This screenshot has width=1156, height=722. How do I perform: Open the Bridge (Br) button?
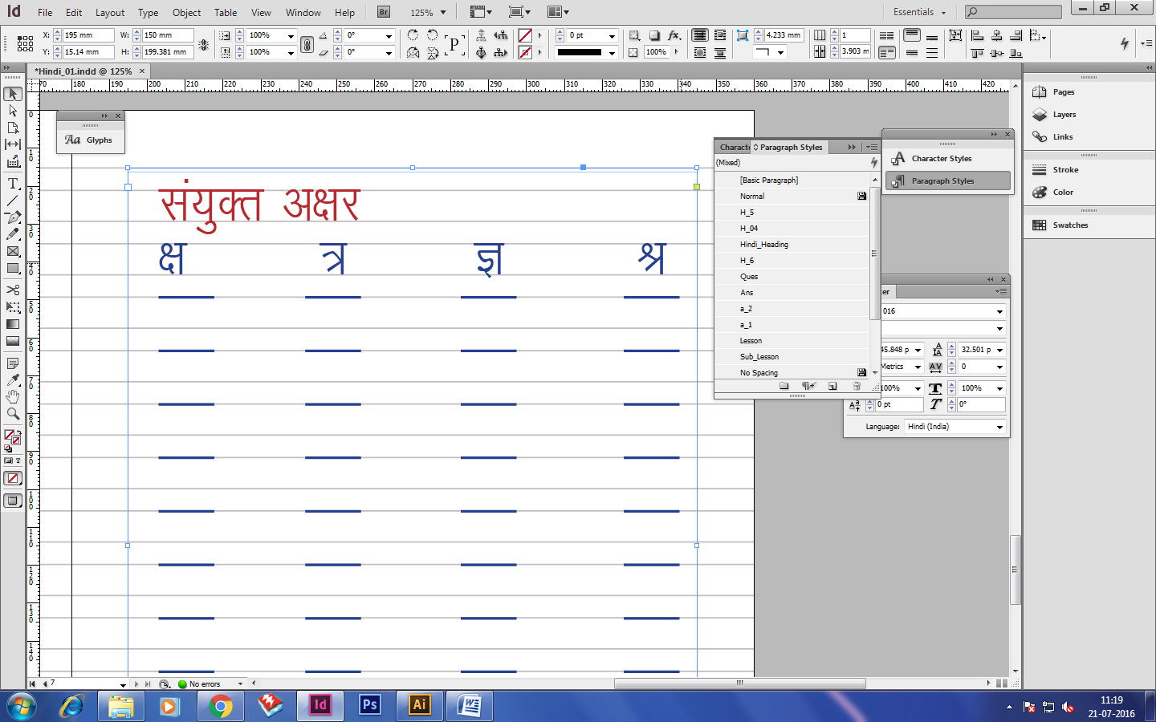(384, 12)
